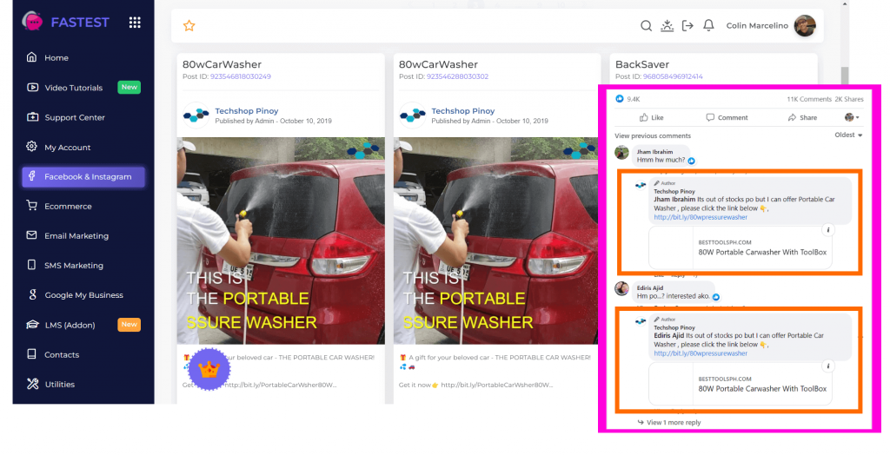890x455 pixels.
Task: Click Colin Marcelino profile avatar
Action: tap(804, 25)
